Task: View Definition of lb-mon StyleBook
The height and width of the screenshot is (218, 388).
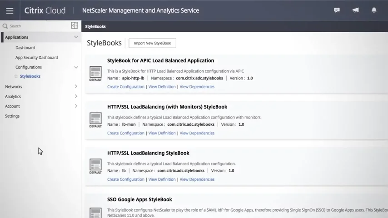Action: tap(162, 133)
